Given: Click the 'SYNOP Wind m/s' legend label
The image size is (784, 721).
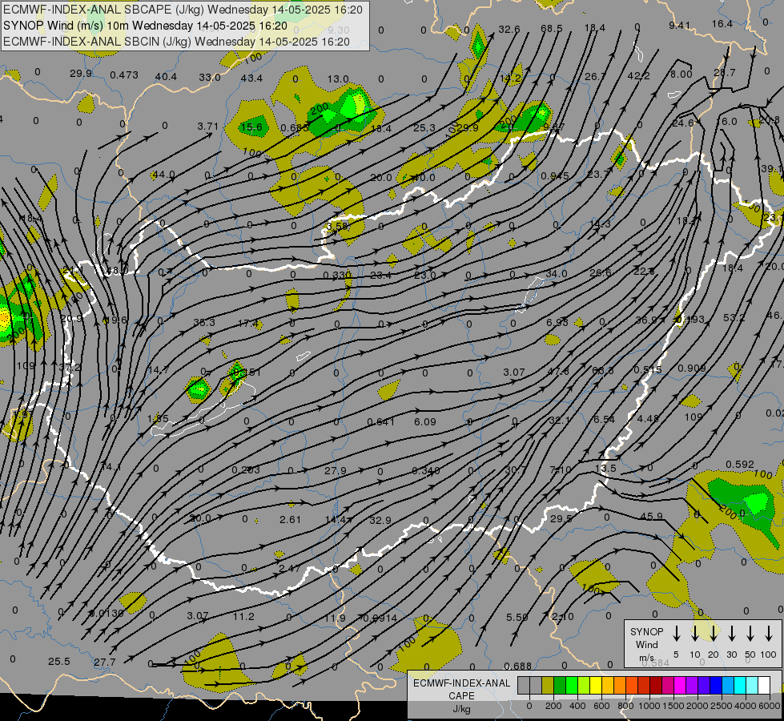Looking at the screenshot, I should pos(646,644).
